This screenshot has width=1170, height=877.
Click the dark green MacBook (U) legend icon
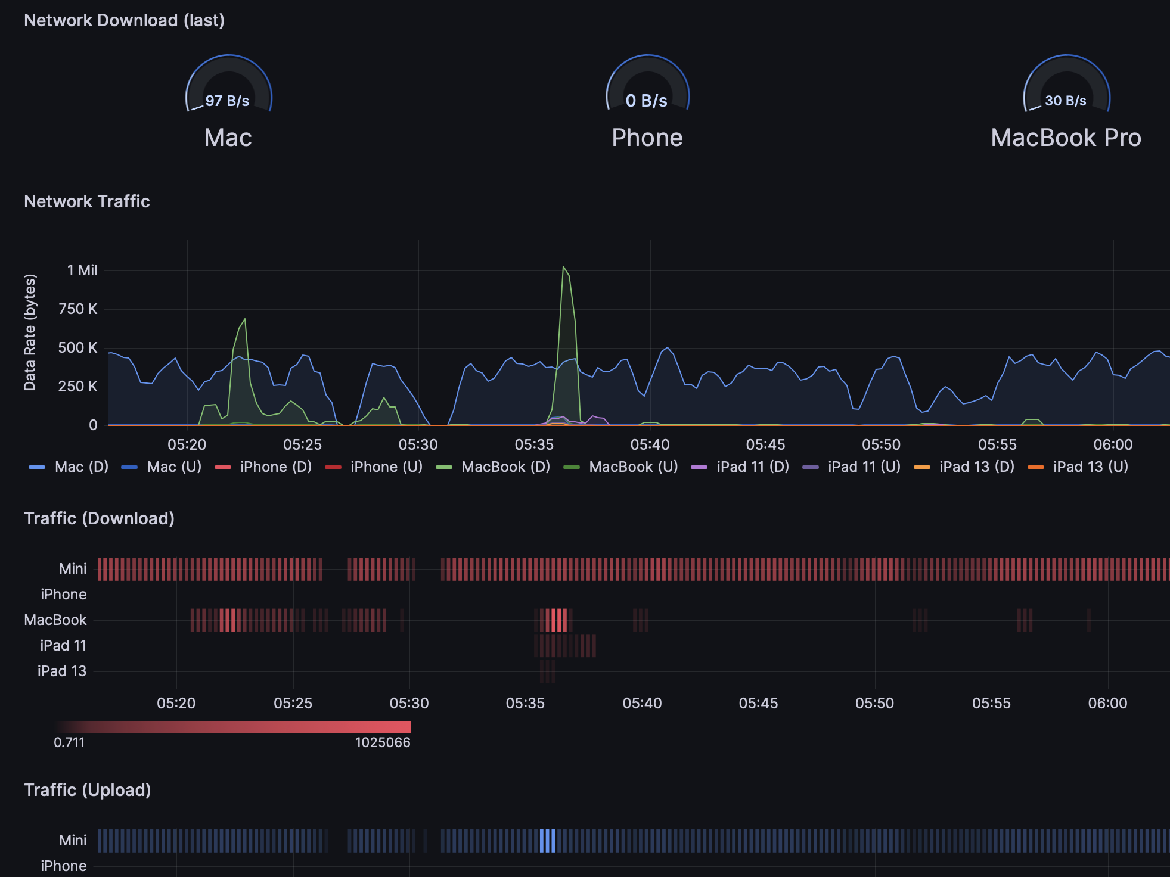click(x=573, y=467)
